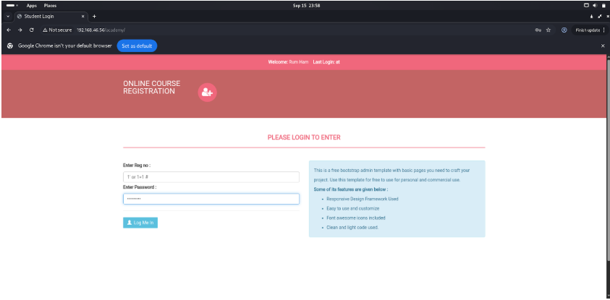Click the volume icon in top bar
Screen dimensions: 610x300
click(x=596, y=6)
